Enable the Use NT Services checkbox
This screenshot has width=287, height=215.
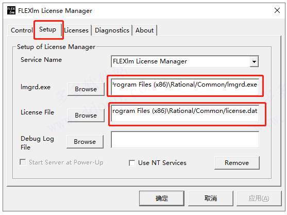132,163
